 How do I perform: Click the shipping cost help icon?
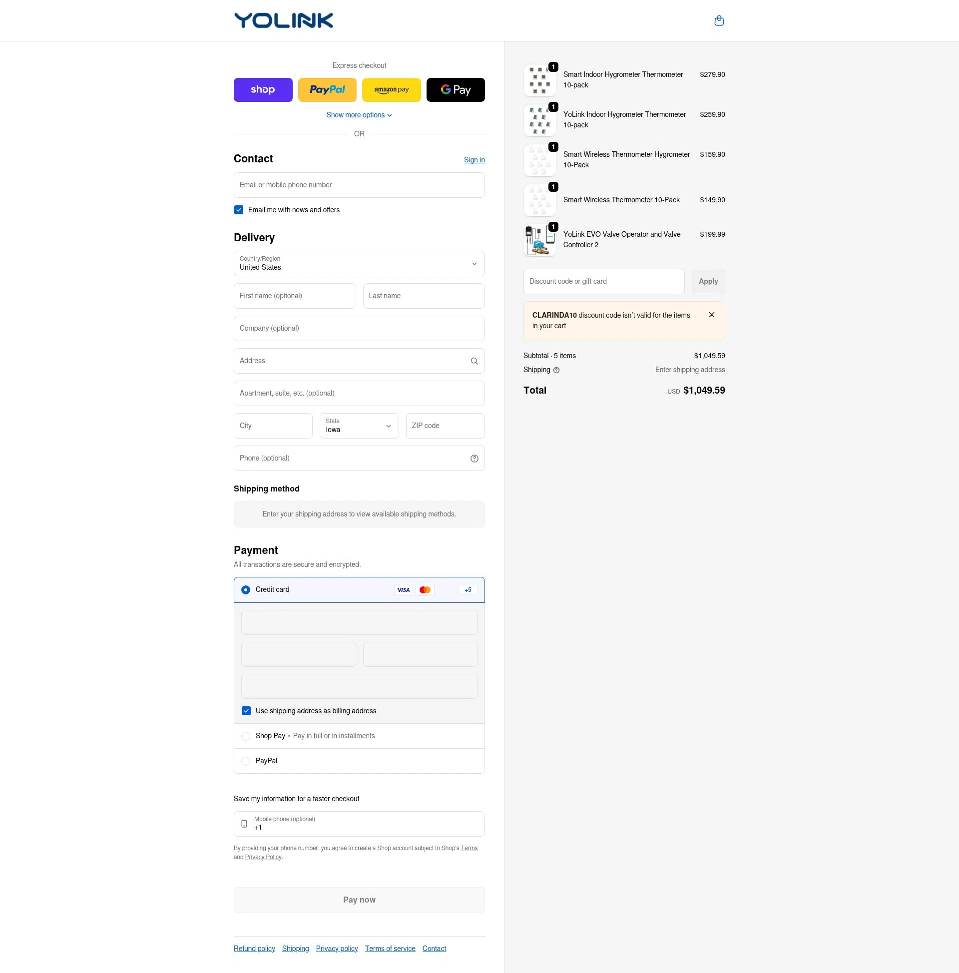(556, 370)
